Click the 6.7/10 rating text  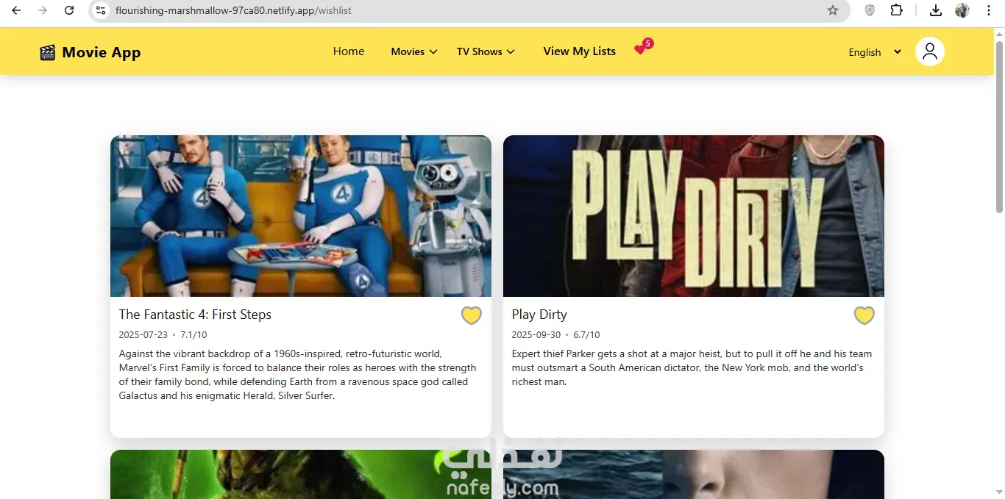[587, 335]
